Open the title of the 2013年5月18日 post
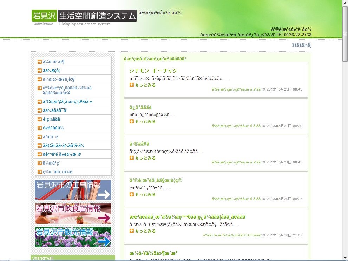Image resolution: width=348 pixels, height=261 pixels. click(187, 217)
